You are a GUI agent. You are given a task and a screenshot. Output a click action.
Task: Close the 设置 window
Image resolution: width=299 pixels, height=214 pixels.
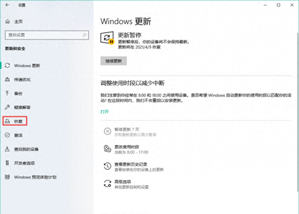292,5
